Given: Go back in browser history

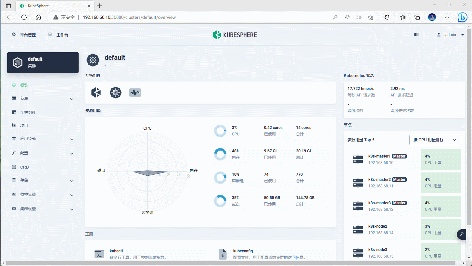Looking at the screenshot, I should pos(10,17).
